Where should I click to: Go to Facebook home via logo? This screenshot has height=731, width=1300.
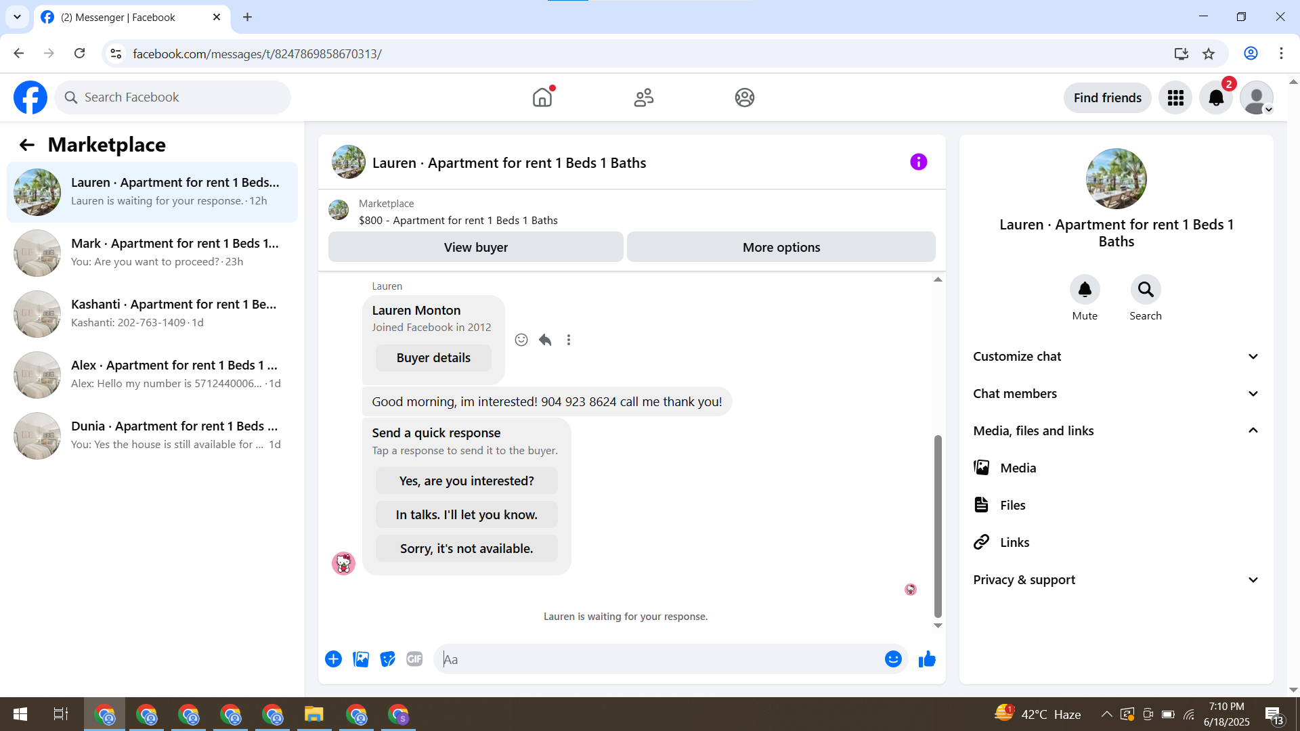tap(30, 97)
